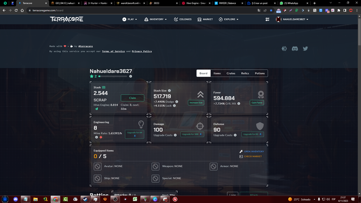The image size is (361, 203).
Task: Reload the page in browser
Action: pyautogui.click(x=16, y=10)
